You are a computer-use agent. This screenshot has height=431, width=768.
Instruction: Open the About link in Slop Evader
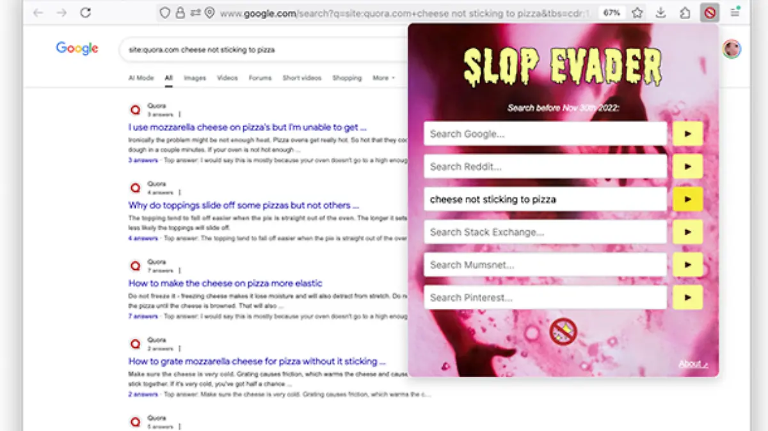691,363
